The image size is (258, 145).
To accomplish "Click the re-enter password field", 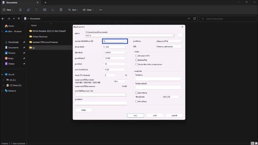I will click(x=158, y=88).
